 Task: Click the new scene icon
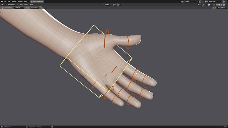tap(200, 1)
